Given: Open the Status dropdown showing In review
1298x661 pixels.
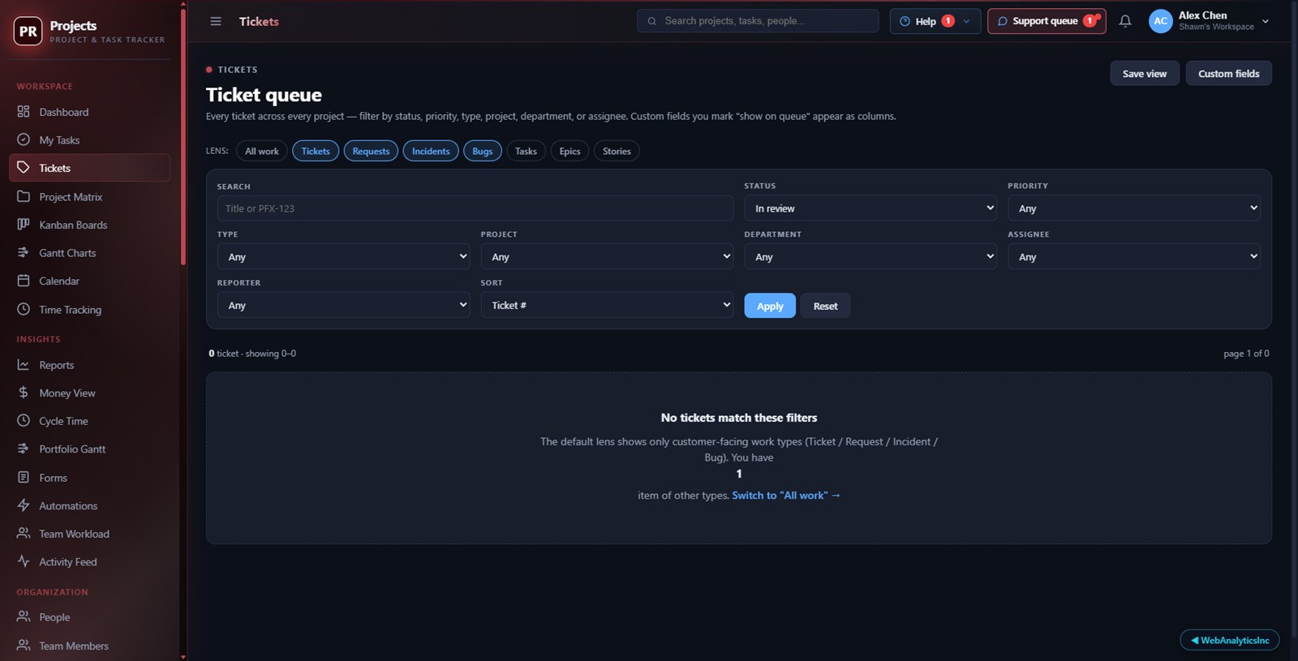Looking at the screenshot, I should (870, 208).
